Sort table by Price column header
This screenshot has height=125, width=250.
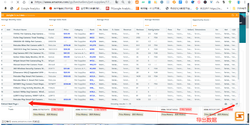[66, 30]
